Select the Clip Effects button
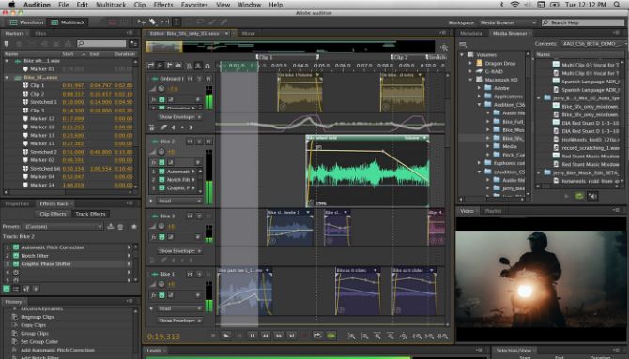Viewport: 629px width, 359px height. 53,214
